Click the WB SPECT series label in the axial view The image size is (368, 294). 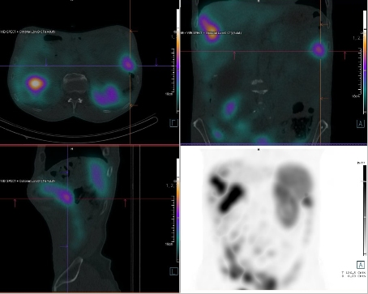(28, 32)
